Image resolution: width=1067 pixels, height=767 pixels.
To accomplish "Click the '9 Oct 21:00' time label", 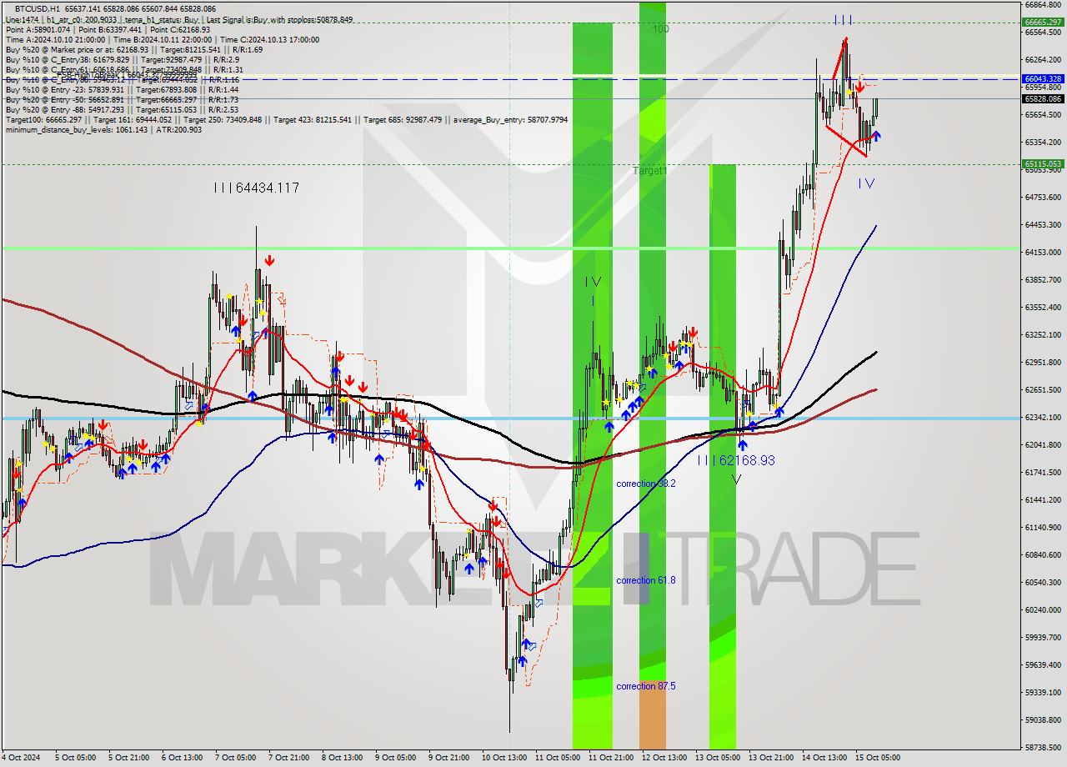I will 448,758.
